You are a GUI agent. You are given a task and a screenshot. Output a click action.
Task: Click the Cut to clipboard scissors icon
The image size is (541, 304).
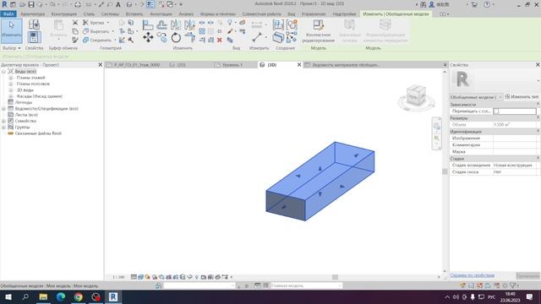click(75, 23)
